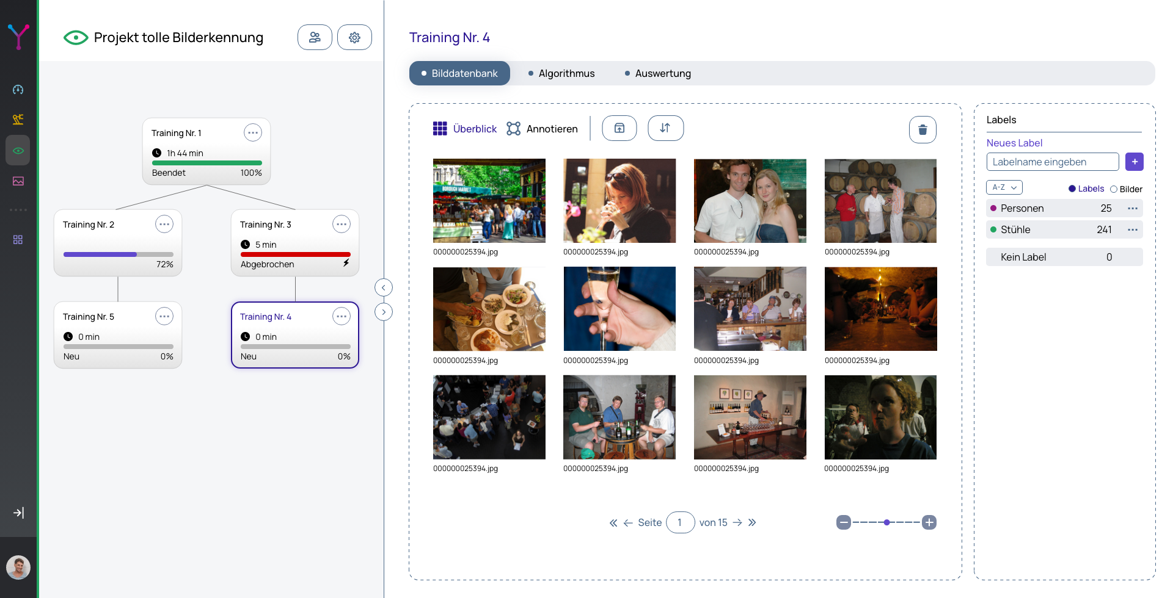Expand the sidebar with the arrow-to-bar icon
This screenshot has height=598, width=1173.
[x=18, y=513]
